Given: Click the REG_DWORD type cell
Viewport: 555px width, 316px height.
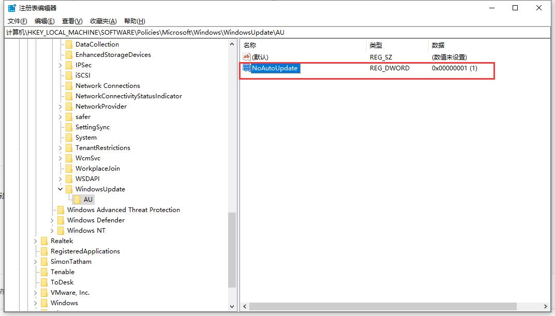Looking at the screenshot, I should (389, 68).
